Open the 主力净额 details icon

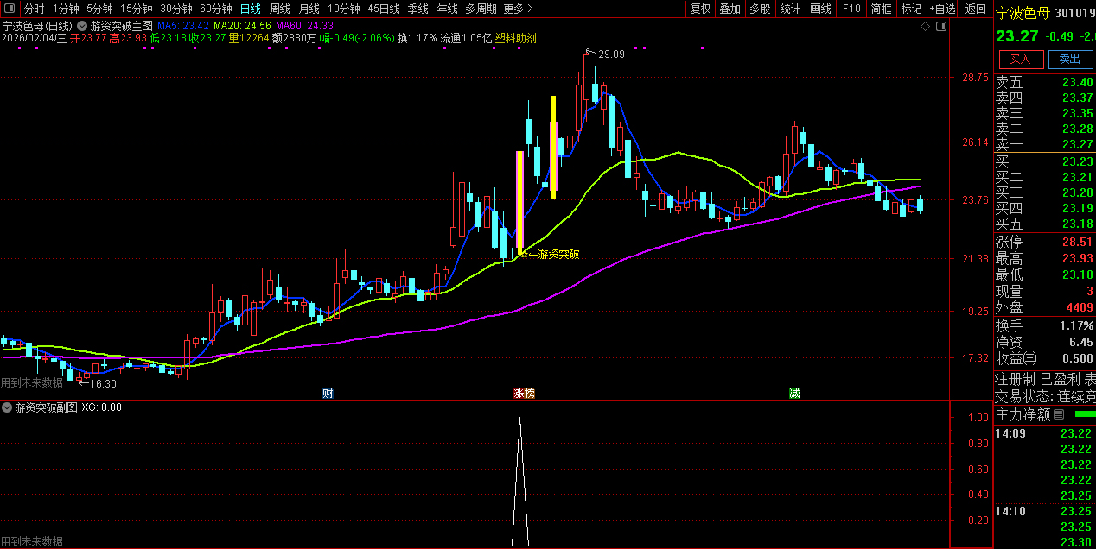(x=1058, y=414)
